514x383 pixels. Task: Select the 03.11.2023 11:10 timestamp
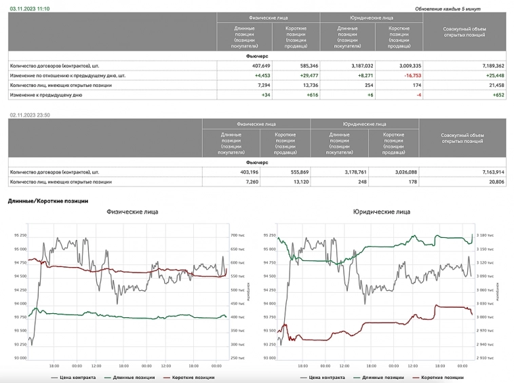tap(30, 8)
